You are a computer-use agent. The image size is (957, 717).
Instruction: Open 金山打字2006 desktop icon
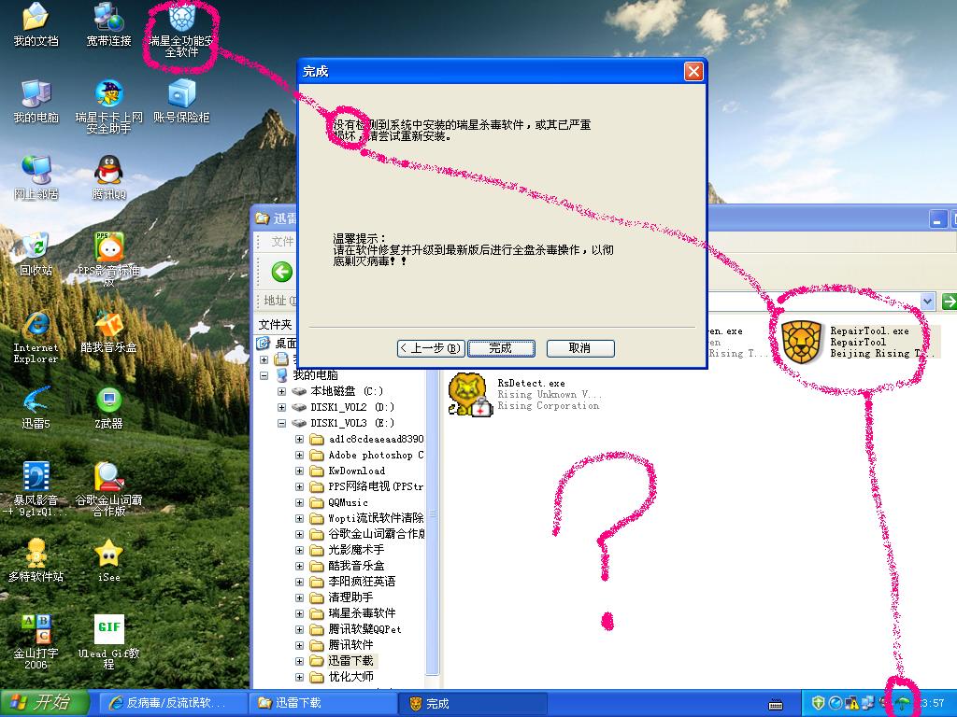click(x=36, y=642)
